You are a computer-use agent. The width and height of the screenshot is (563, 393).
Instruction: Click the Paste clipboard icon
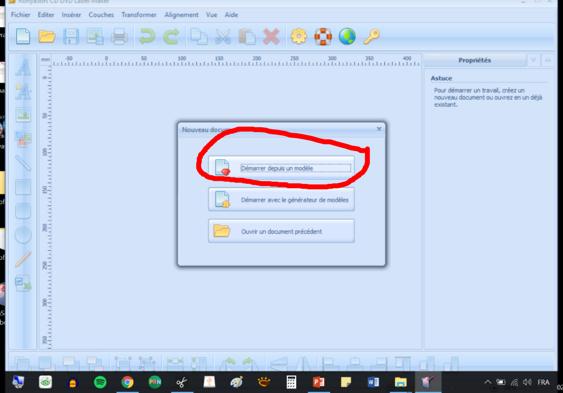tap(247, 37)
